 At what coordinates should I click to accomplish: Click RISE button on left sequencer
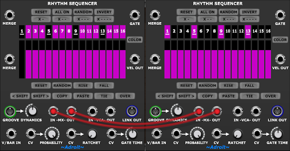83,86
